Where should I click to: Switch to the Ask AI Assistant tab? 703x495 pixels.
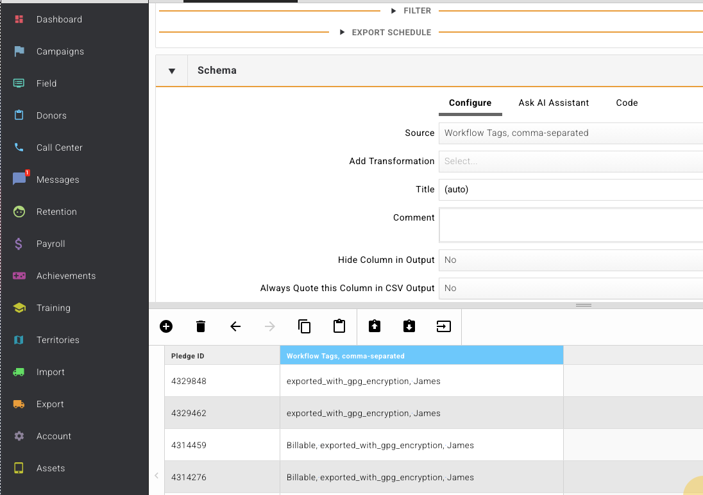[554, 103]
